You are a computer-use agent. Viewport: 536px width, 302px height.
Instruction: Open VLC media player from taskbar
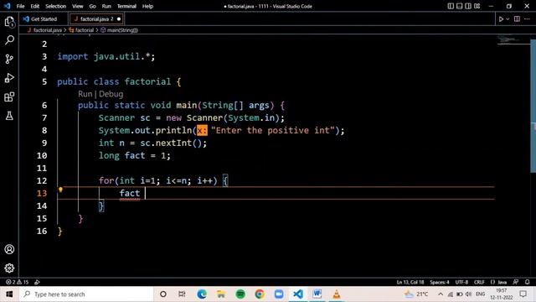point(337,294)
